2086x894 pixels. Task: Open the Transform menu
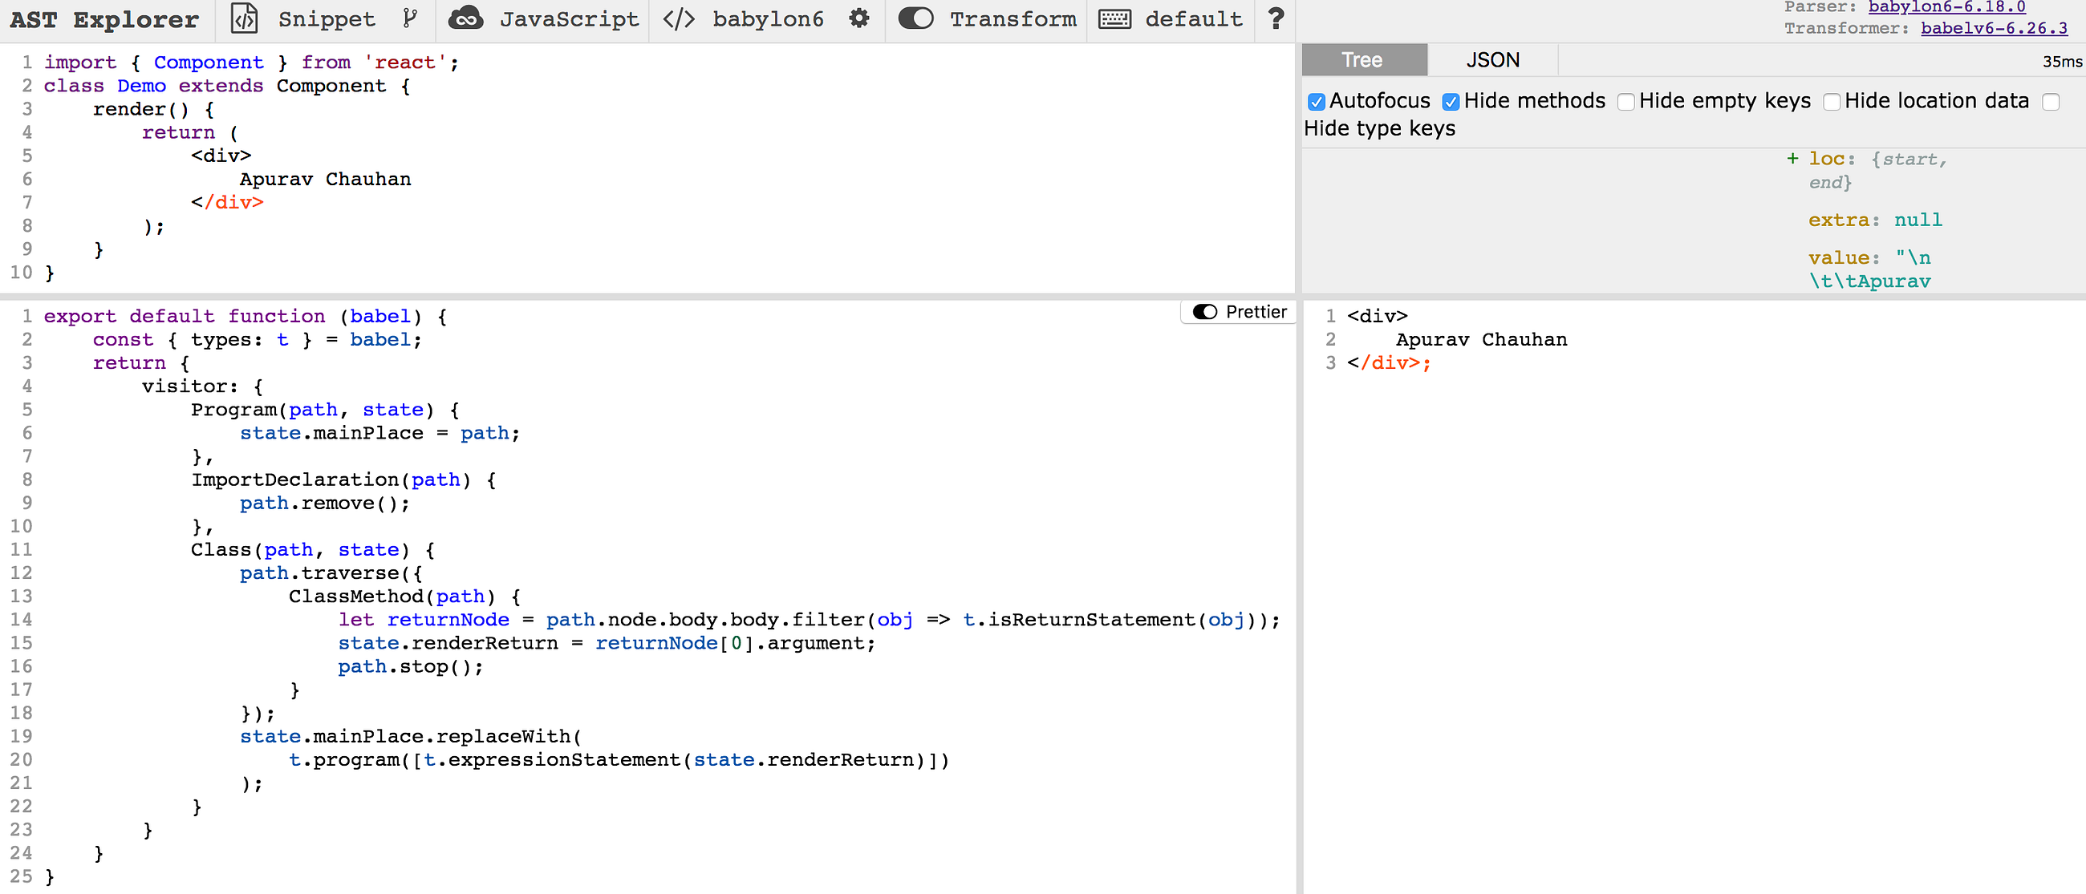[x=1013, y=18]
